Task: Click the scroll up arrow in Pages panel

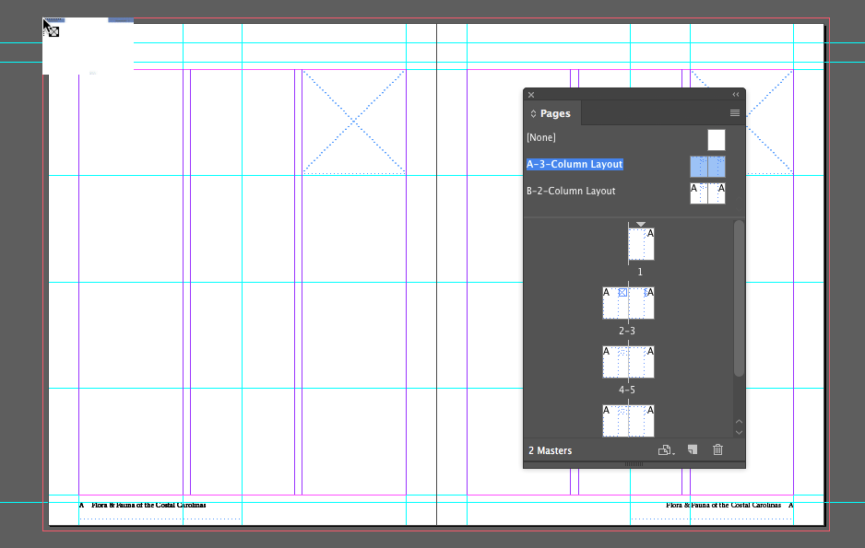Action: coord(739,421)
